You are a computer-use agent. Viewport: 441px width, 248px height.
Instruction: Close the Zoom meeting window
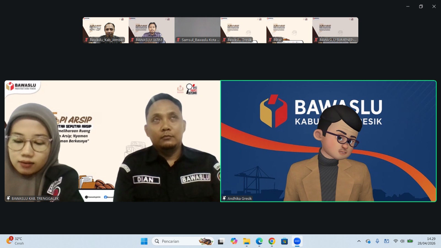point(434,6)
